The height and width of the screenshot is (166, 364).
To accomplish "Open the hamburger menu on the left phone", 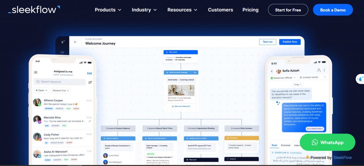I will [x=36, y=72].
